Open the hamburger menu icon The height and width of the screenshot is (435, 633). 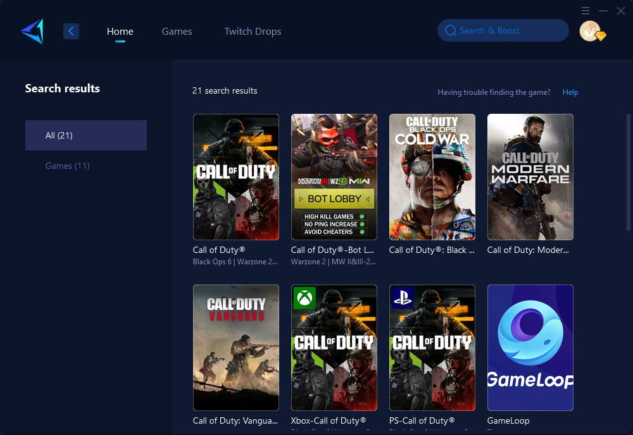pyautogui.click(x=586, y=11)
